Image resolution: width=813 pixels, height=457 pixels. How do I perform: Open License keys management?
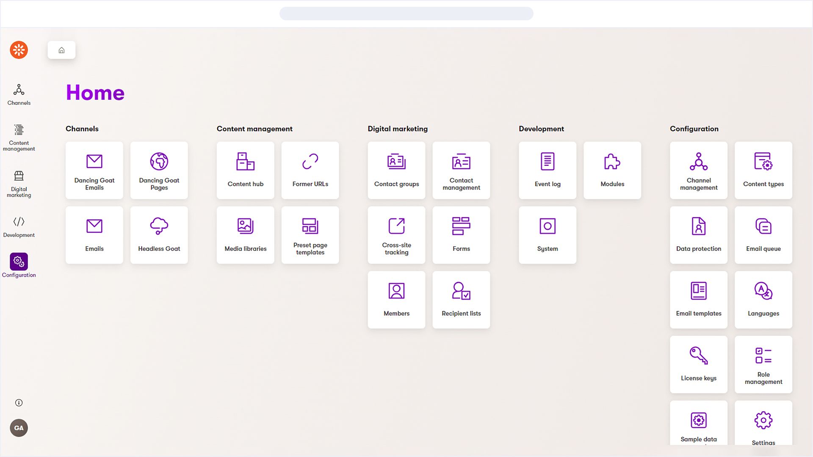698,364
